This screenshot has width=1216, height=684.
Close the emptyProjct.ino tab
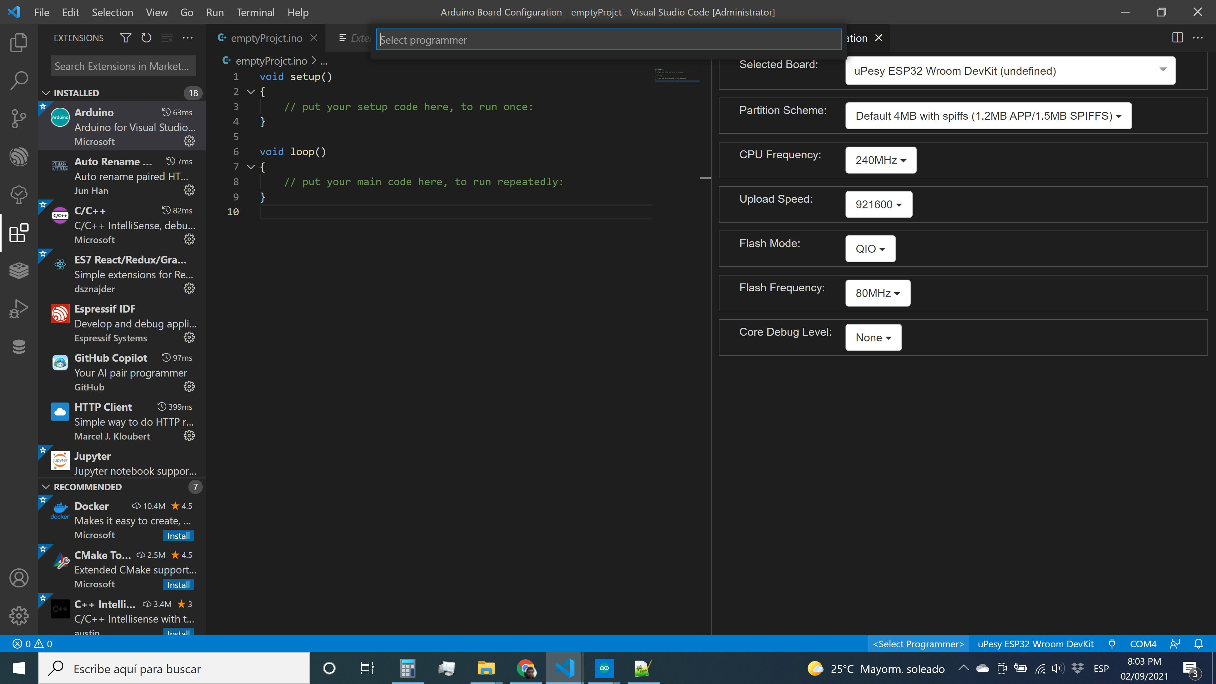[x=314, y=38]
